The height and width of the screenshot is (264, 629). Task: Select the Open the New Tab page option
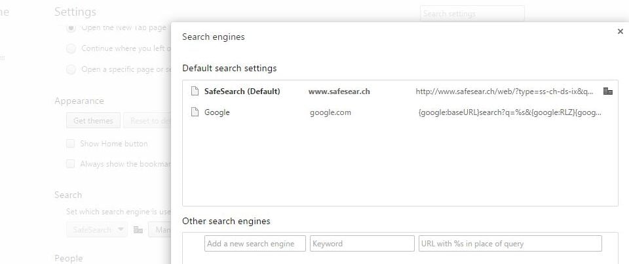pyautogui.click(x=71, y=28)
